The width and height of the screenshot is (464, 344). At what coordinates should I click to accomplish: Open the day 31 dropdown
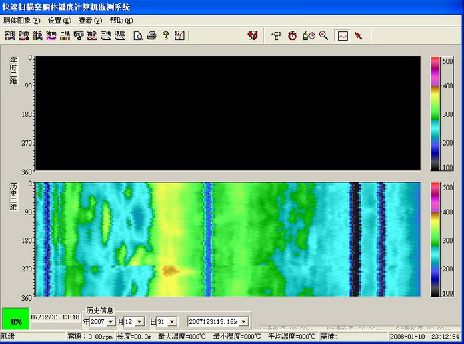pyautogui.click(x=172, y=321)
